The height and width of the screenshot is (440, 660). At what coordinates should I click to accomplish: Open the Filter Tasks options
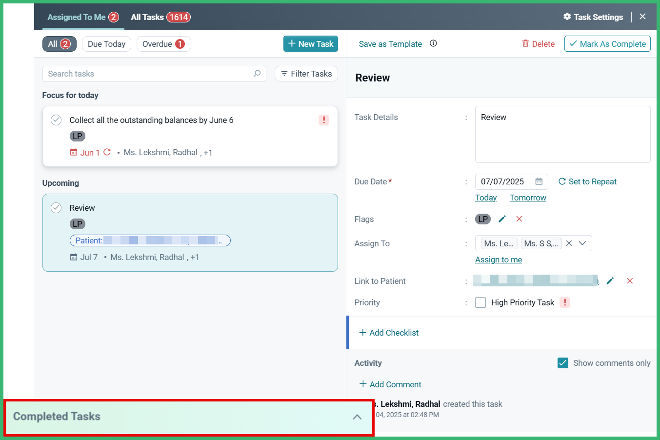click(306, 74)
